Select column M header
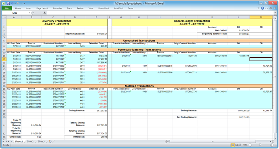Image resolution: width=279 pixels, height=149 pixels. [x=261, y=17]
